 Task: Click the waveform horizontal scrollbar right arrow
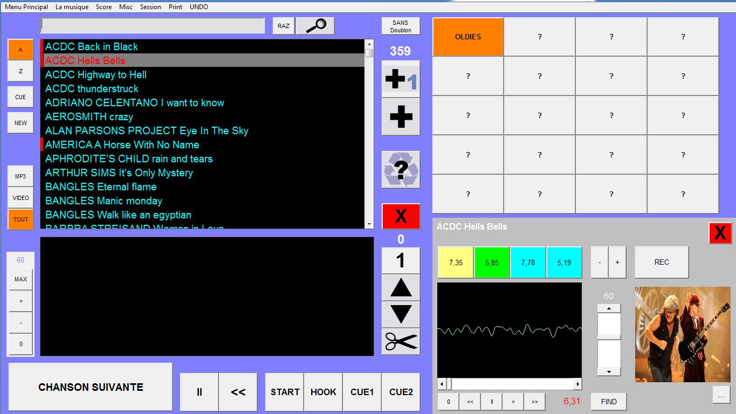click(577, 384)
